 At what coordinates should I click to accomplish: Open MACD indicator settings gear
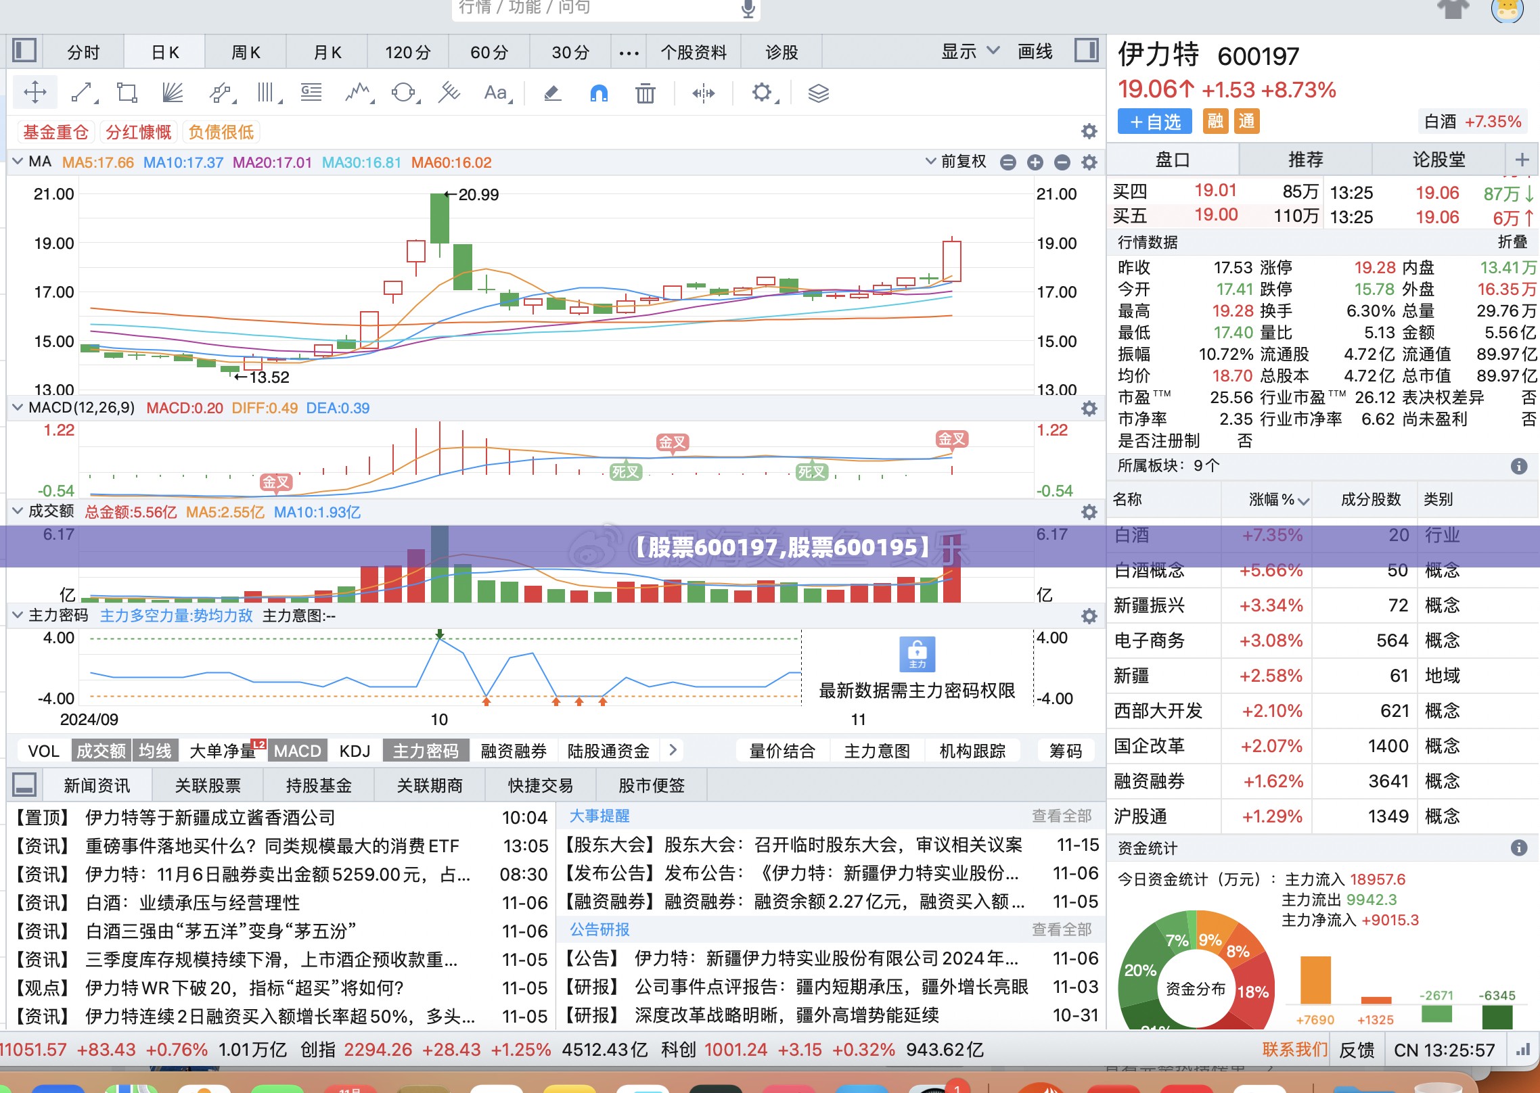click(x=1089, y=409)
